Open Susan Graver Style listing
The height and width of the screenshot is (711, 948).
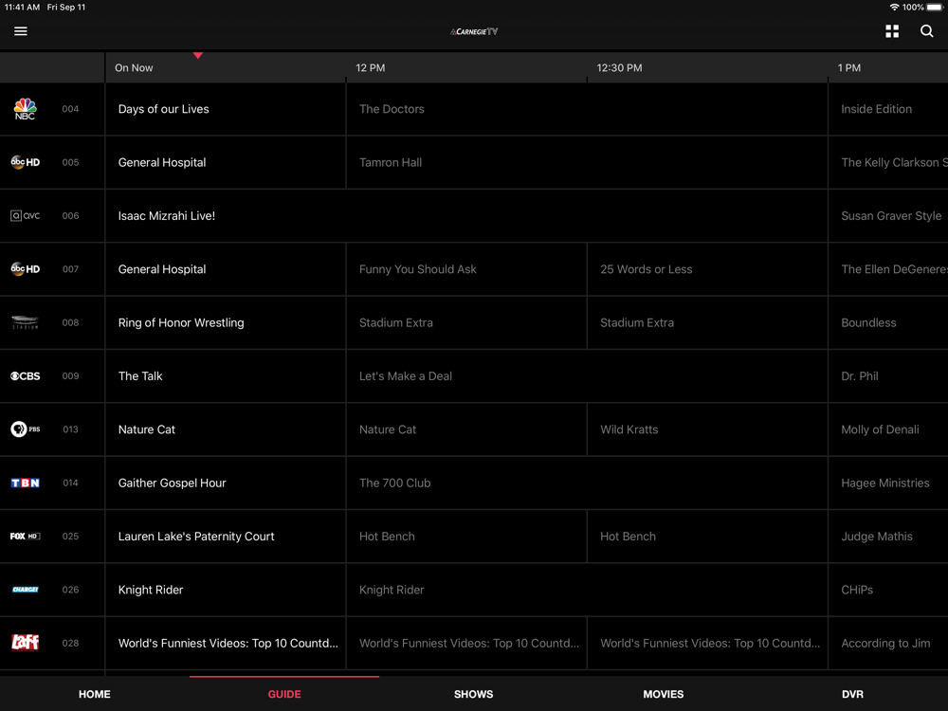(x=888, y=216)
